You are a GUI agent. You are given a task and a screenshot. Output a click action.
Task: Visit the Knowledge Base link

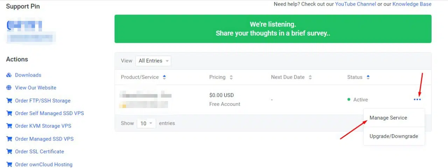point(412,4)
